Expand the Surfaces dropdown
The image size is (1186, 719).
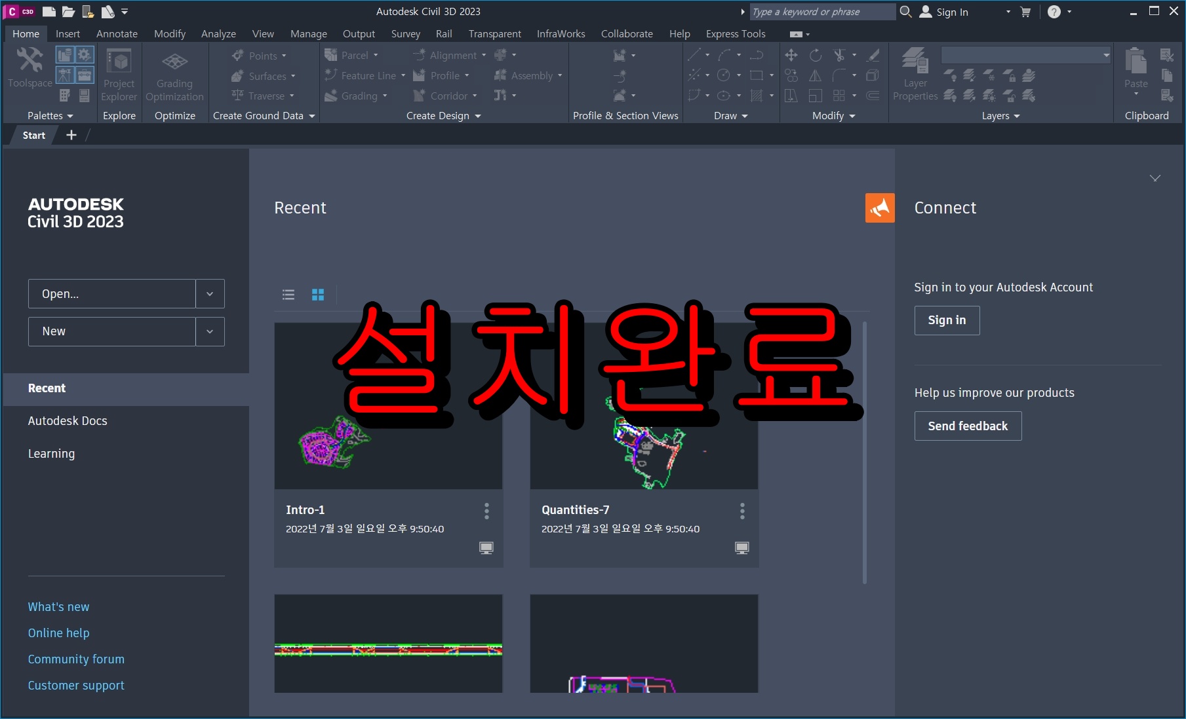pos(293,76)
